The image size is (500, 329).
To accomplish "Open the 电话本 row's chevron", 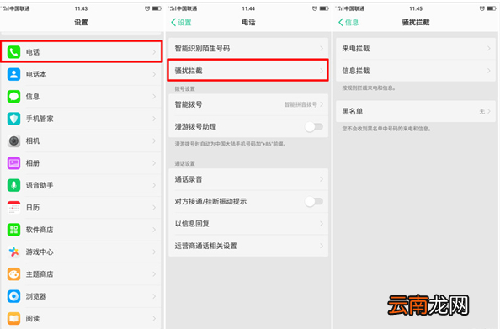I will tap(154, 74).
